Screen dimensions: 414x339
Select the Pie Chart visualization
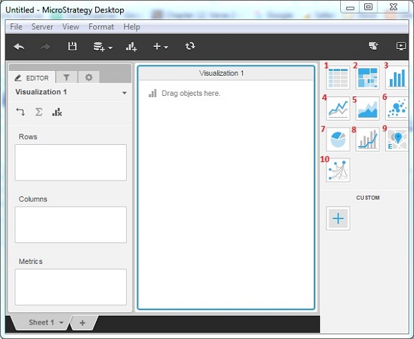pyautogui.click(x=338, y=139)
